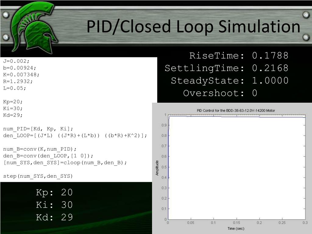Click the 0.25 tick on the time axis
The height and width of the screenshot is (234, 312).
282,223
